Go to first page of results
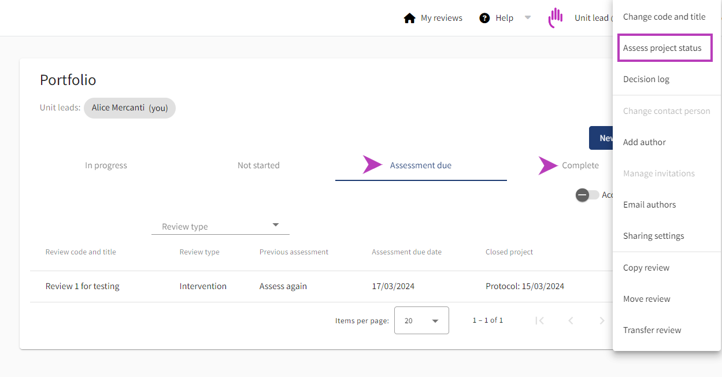The width and height of the screenshot is (722, 377). (x=539, y=320)
